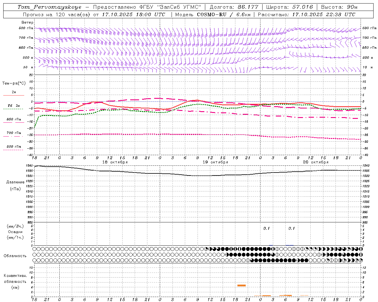Click the dashed line sample under Td 2м
Viewport: 378px width, 302px height.
coord(13,109)
